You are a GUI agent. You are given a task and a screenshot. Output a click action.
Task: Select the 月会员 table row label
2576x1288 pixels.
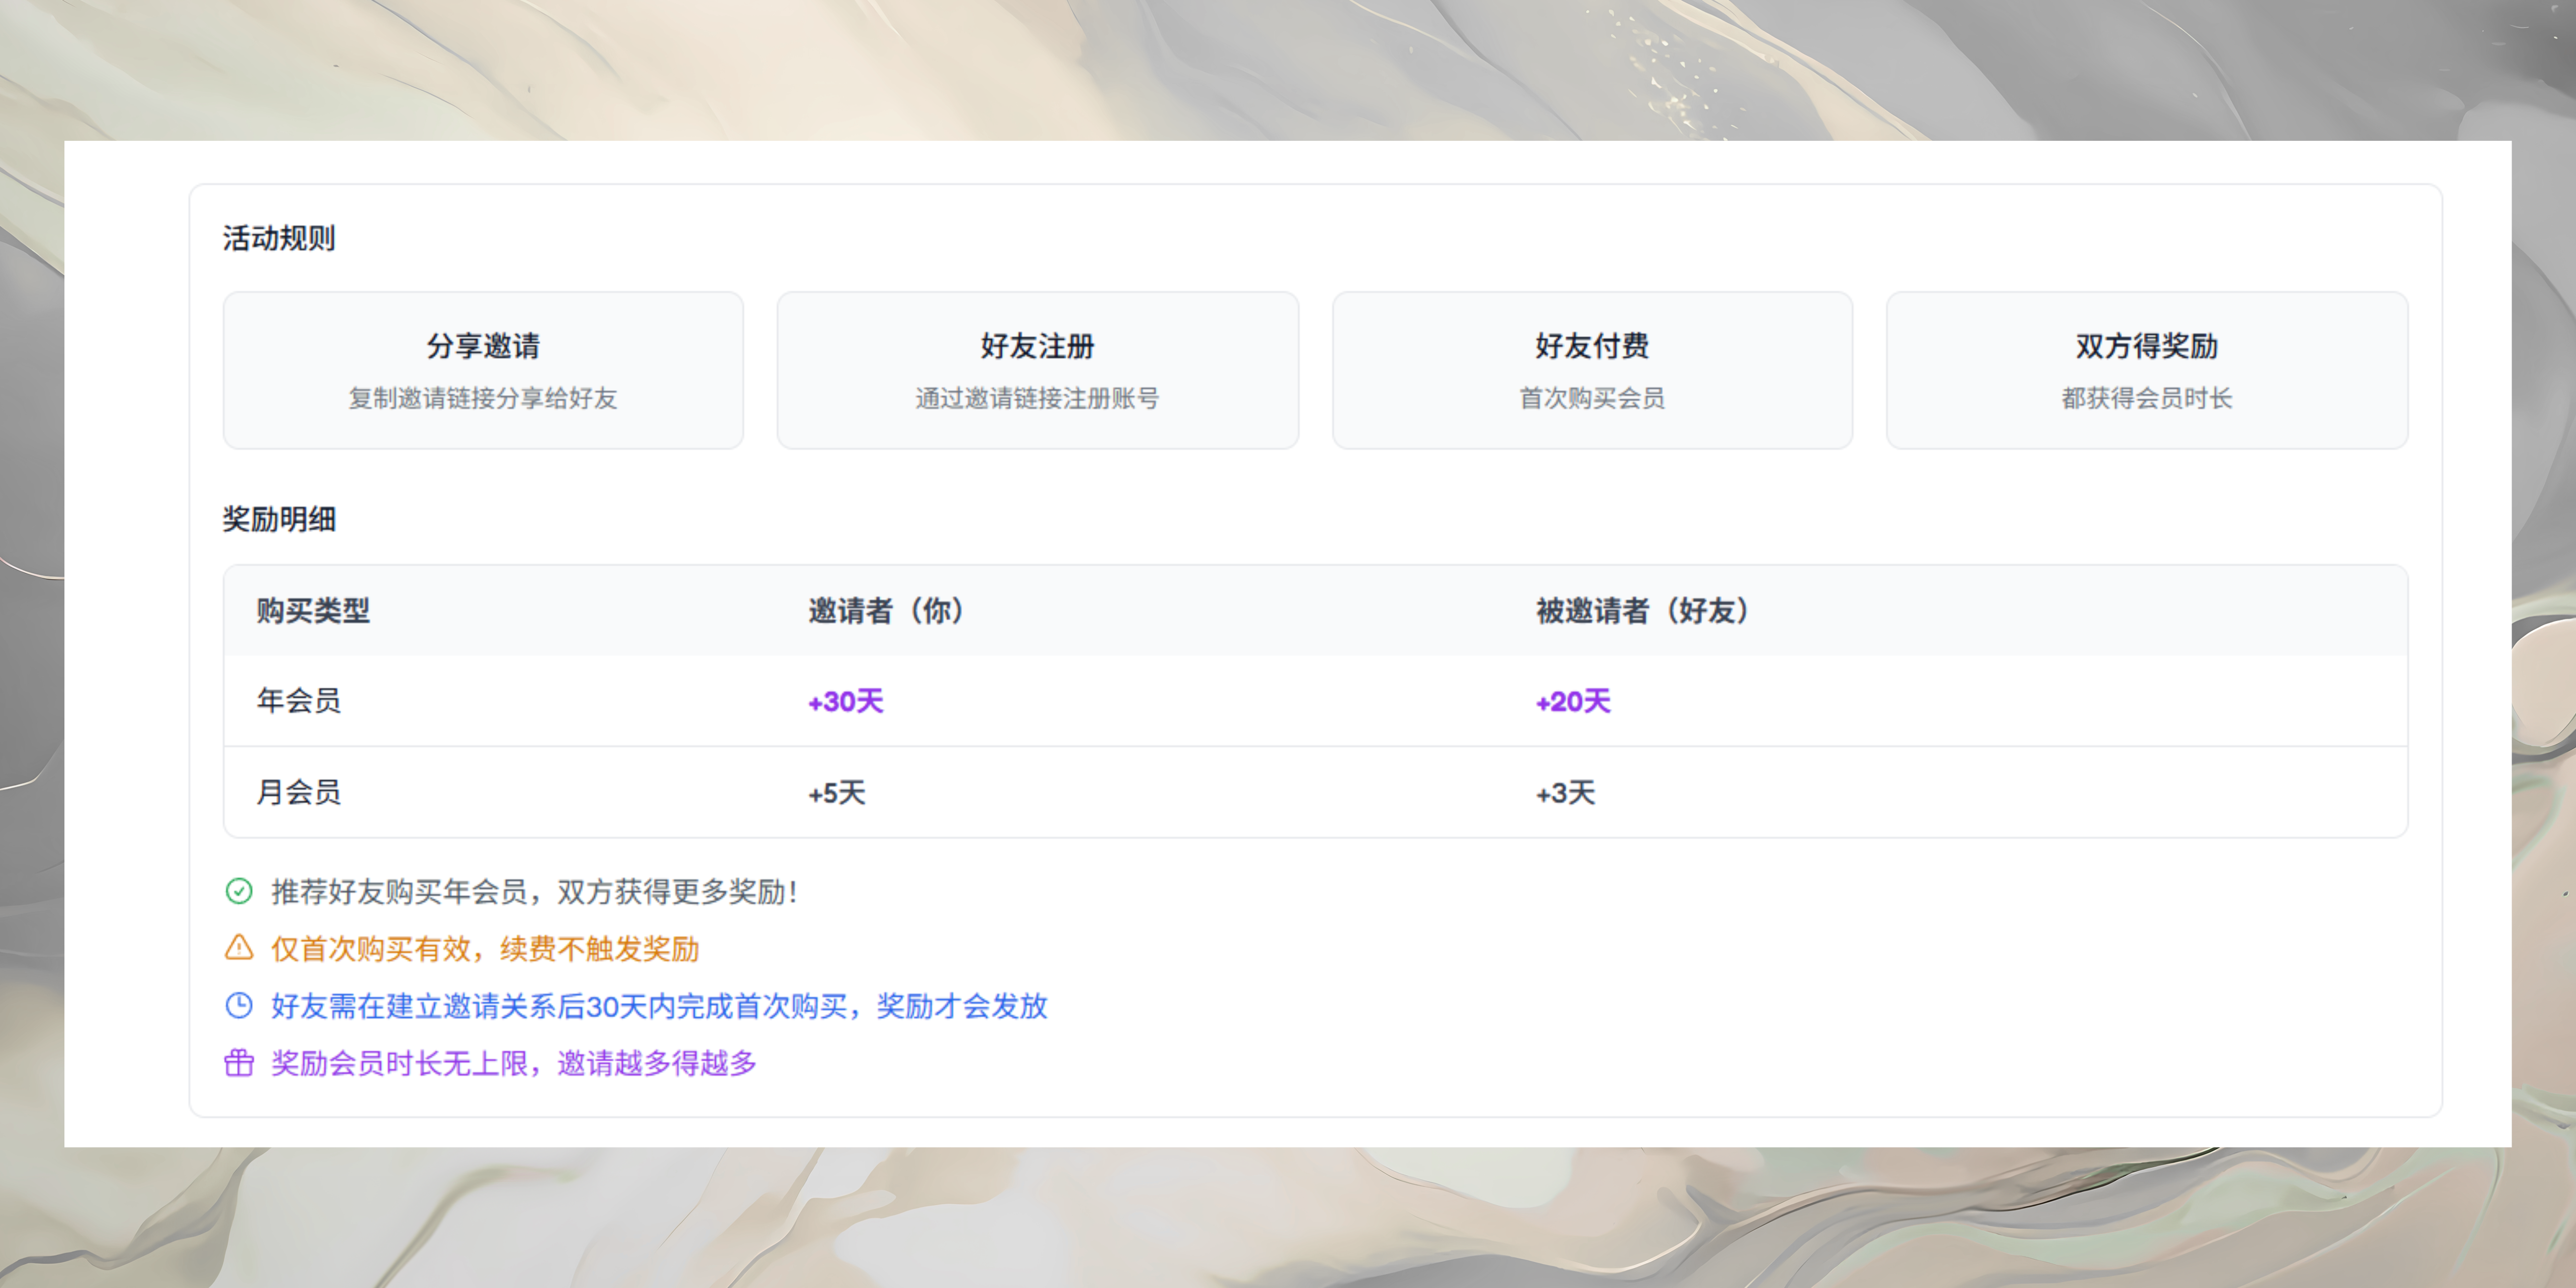coord(299,792)
